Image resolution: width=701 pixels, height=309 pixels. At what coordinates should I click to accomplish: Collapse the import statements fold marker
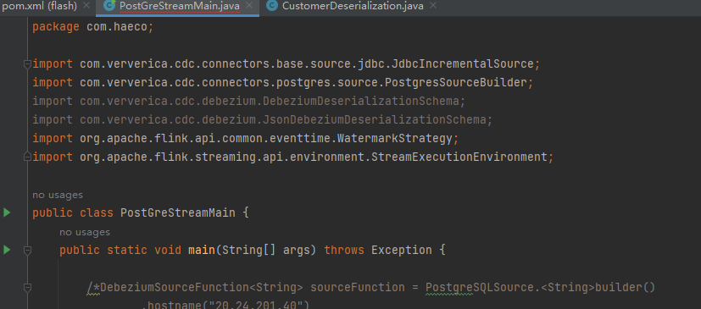click(x=27, y=63)
